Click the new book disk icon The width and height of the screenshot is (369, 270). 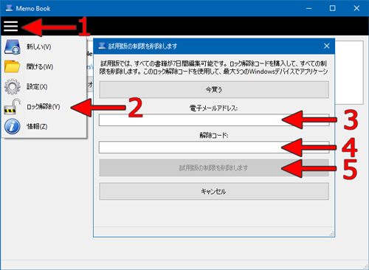12,46
